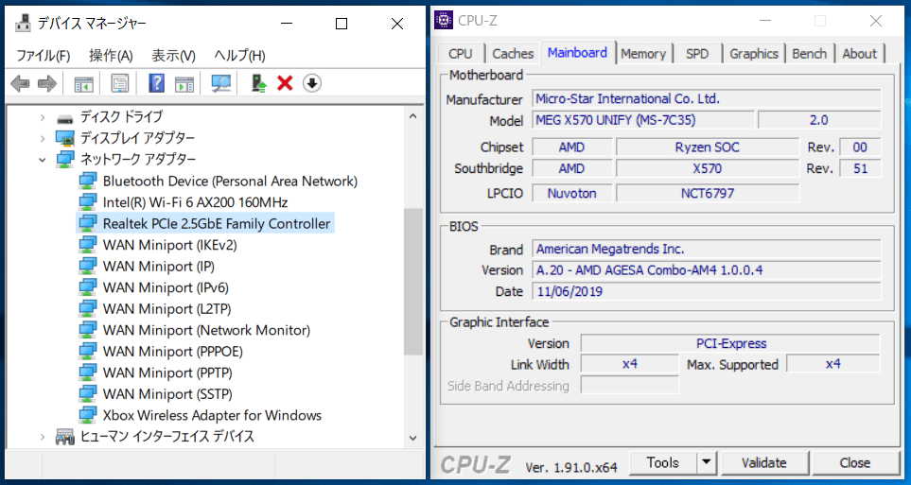The image size is (911, 485).
Task: Uninstall device using the red X icon
Action: 285,83
